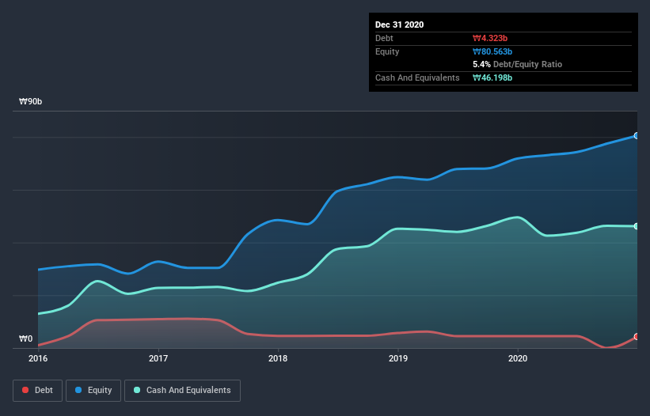The width and height of the screenshot is (650, 416).
Task: Click the Equity label in the tooltip
Action: (x=387, y=51)
